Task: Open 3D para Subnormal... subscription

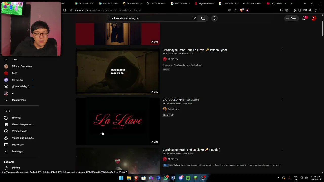Action: click(23, 66)
